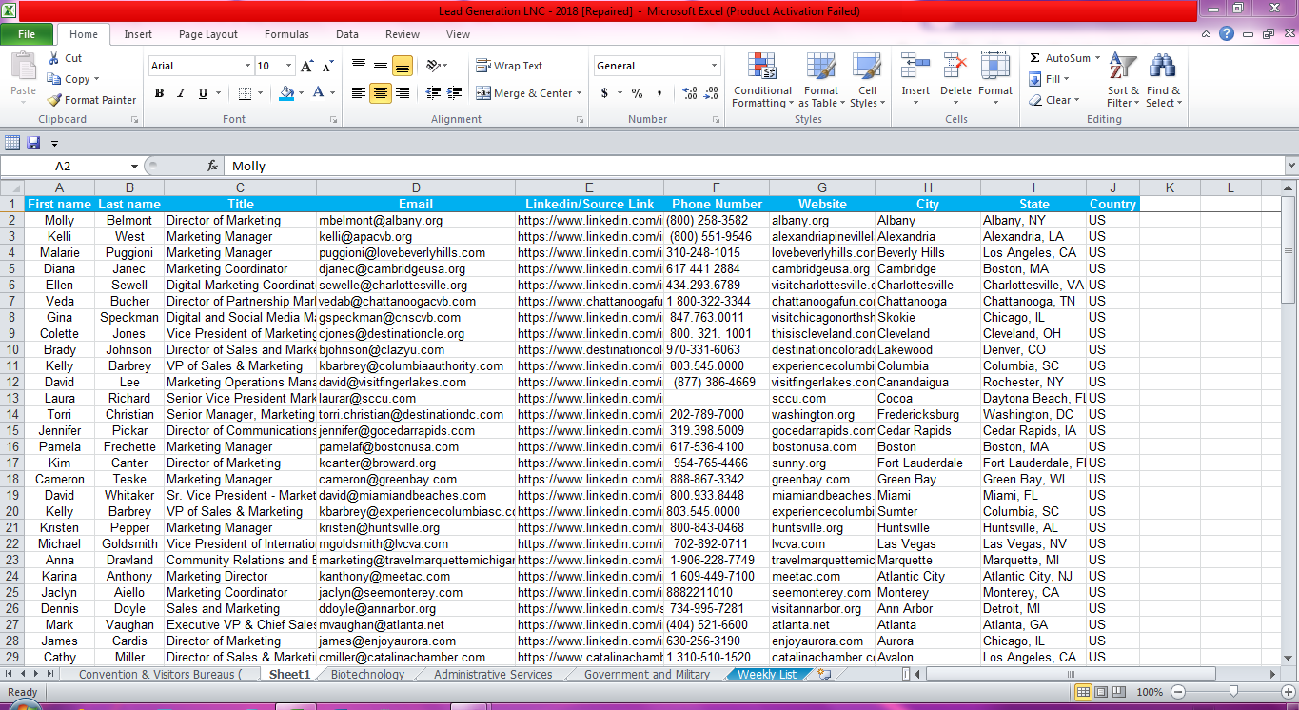The height and width of the screenshot is (710, 1299).
Task: Click the Conditional Formatting icon
Action: click(761, 67)
